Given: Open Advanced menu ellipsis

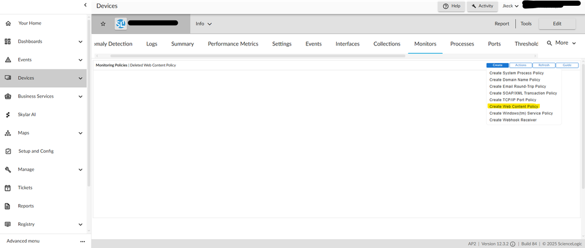Looking at the screenshot, I should point(83,242).
